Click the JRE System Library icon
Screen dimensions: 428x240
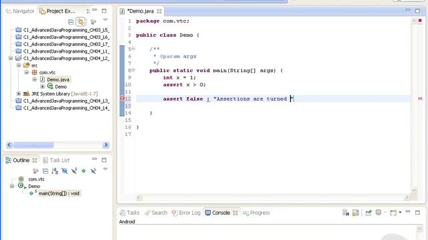27,93
